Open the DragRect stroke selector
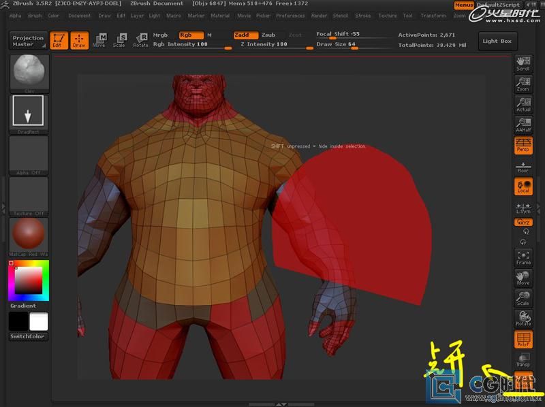The width and height of the screenshot is (545, 407). point(29,114)
